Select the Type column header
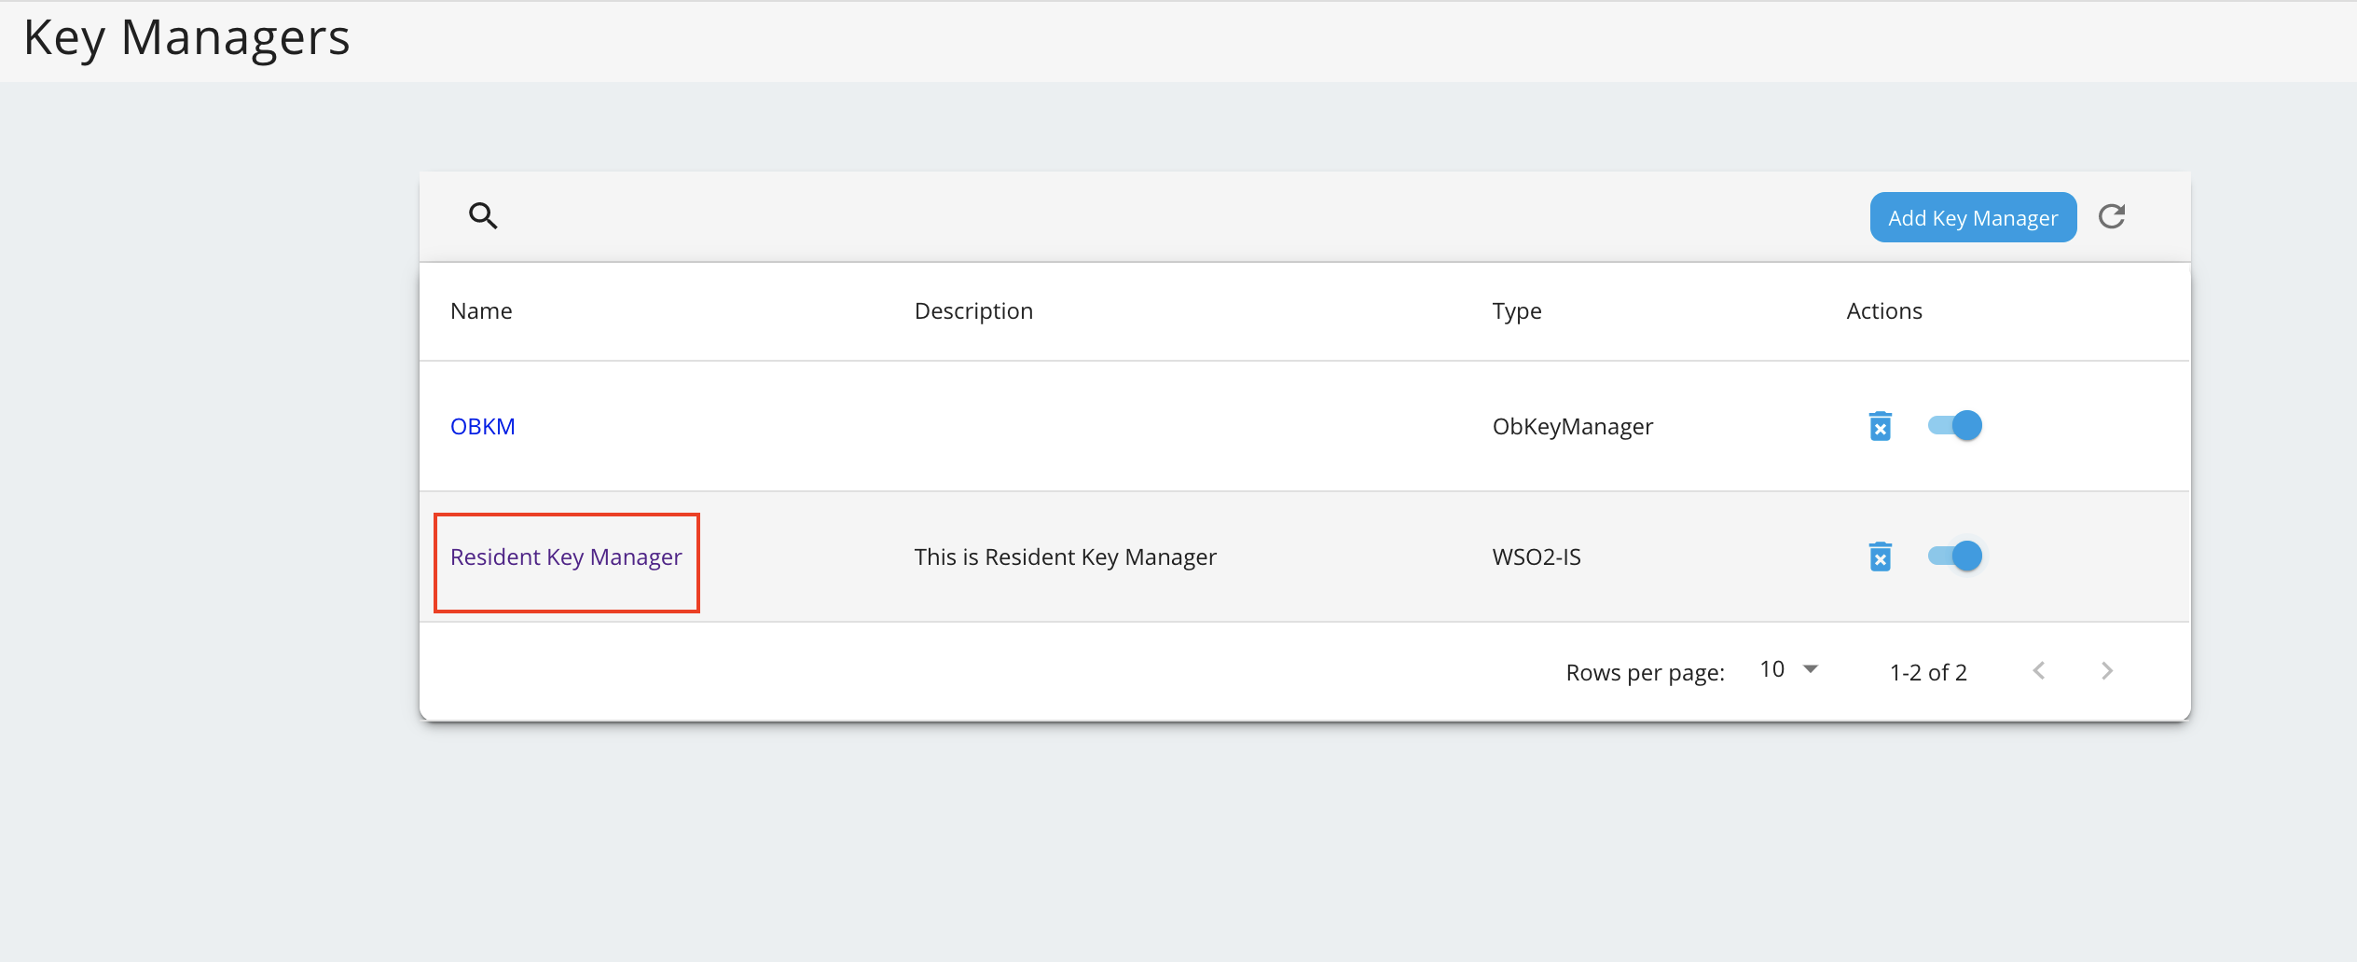The image size is (2357, 962). click(x=1517, y=310)
